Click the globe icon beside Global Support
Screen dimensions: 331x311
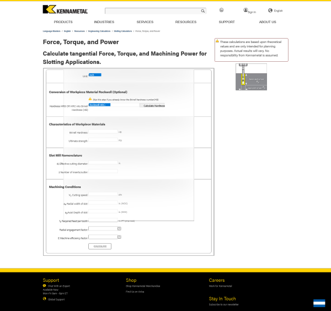44,299
